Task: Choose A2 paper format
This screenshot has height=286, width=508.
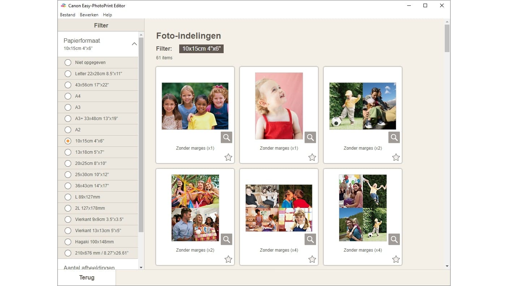Action: click(x=98, y=130)
